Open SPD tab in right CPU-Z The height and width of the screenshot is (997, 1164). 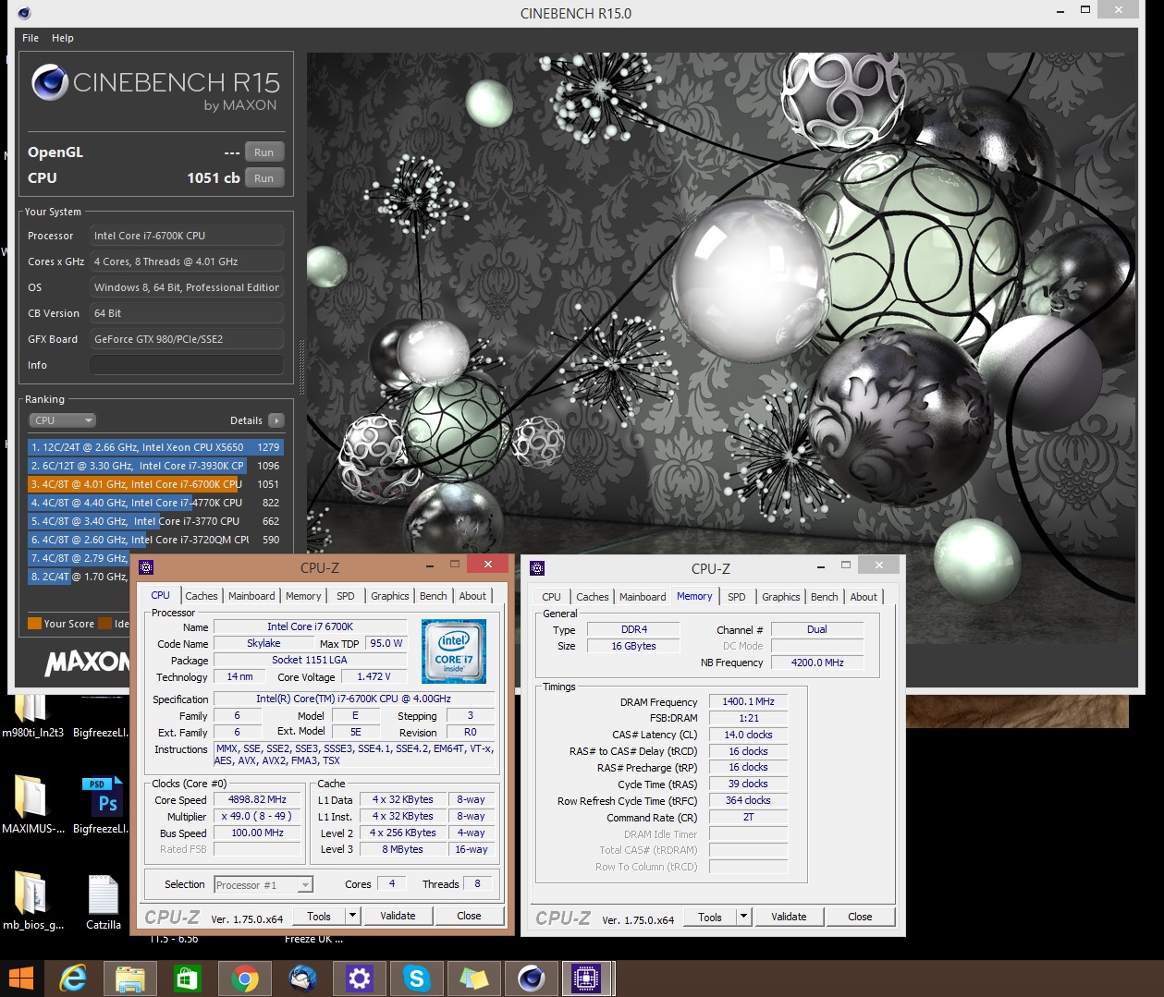click(x=737, y=597)
